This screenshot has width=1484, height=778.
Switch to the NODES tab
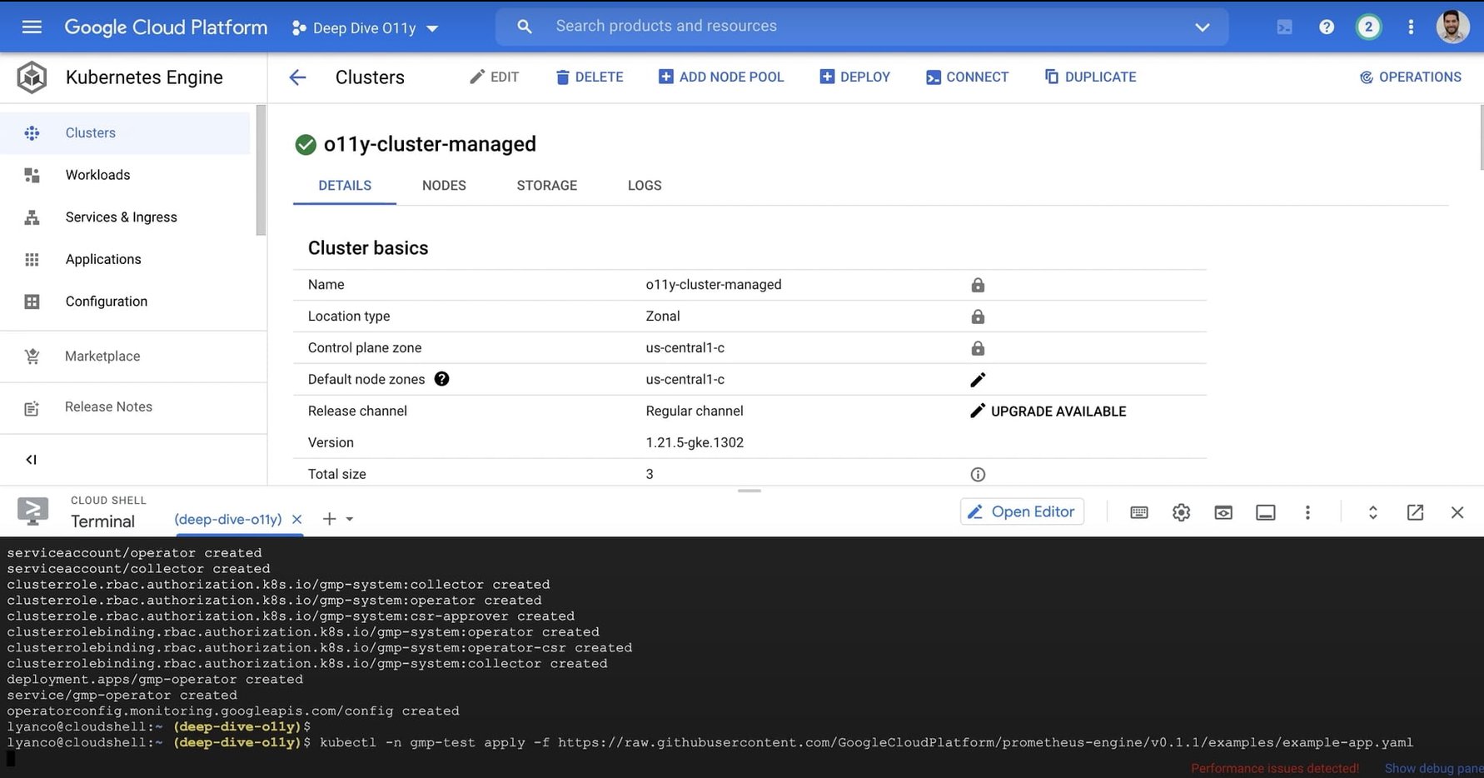tap(444, 186)
